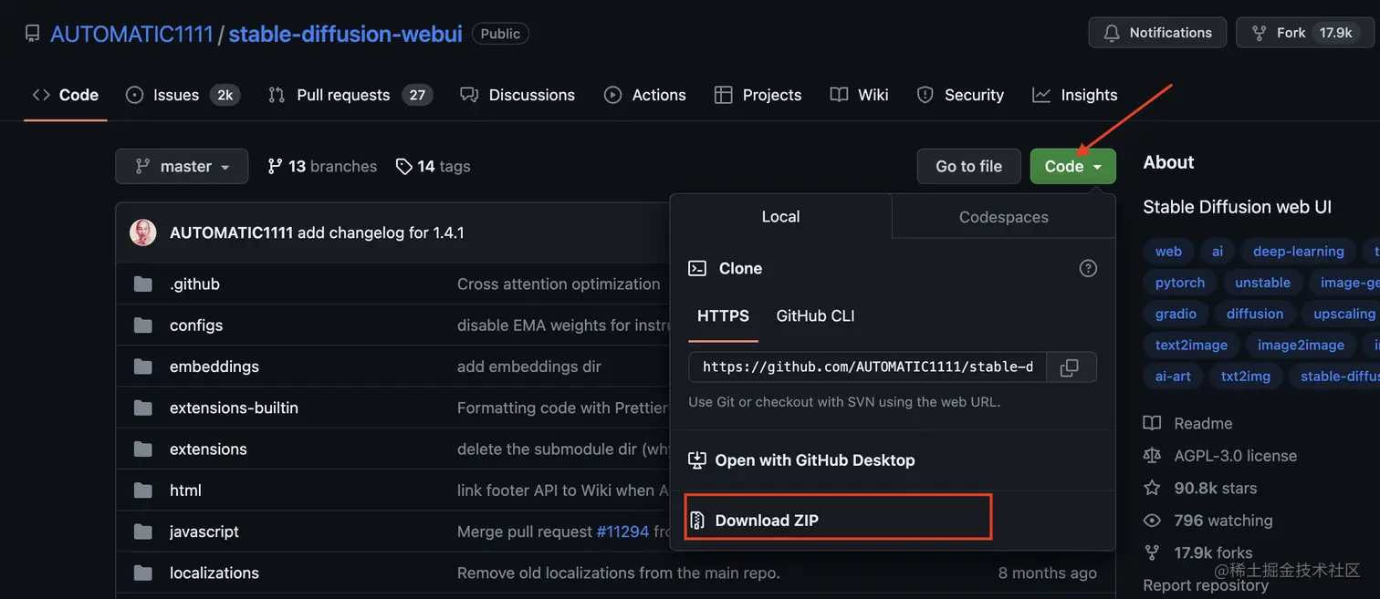Select the HTTPS clone method tab

coord(723,316)
